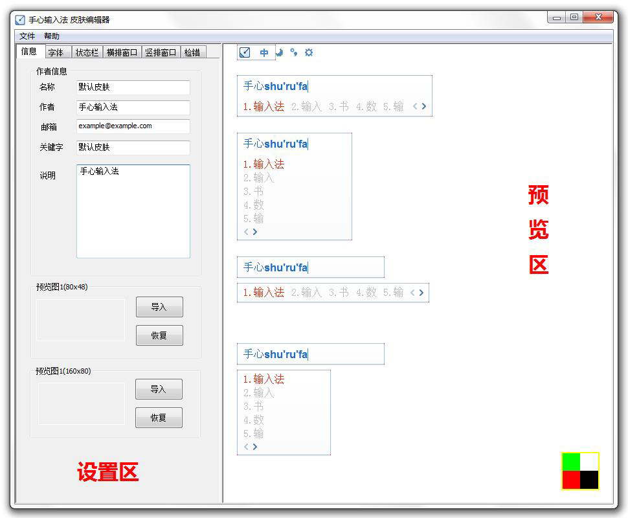The image size is (628, 518).
Task: Click next-page arrow in combined vertical candidate preview
Action: click(x=254, y=232)
